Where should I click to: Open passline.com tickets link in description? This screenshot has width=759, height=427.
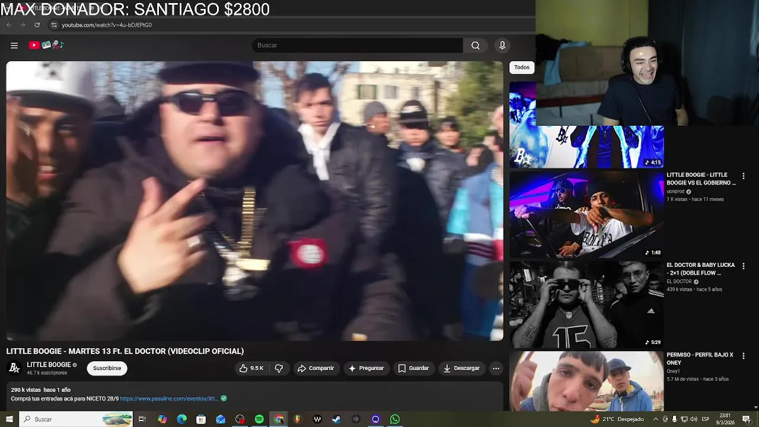[170, 399]
